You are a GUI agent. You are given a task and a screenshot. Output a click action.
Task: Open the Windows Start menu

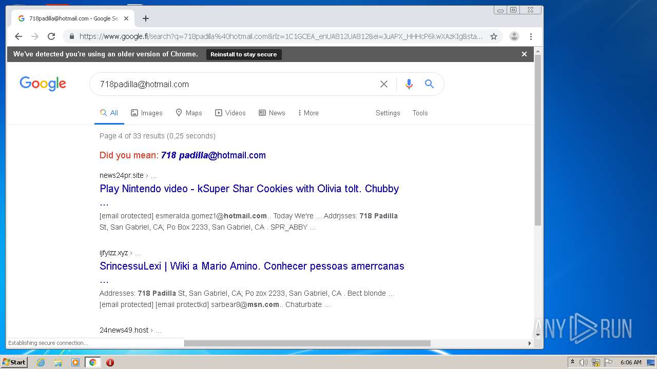pyautogui.click(x=14, y=362)
